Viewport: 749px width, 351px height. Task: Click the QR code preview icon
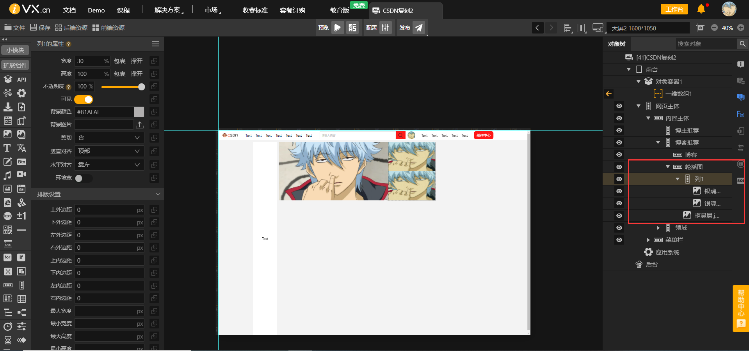pyautogui.click(x=352, y=28)
